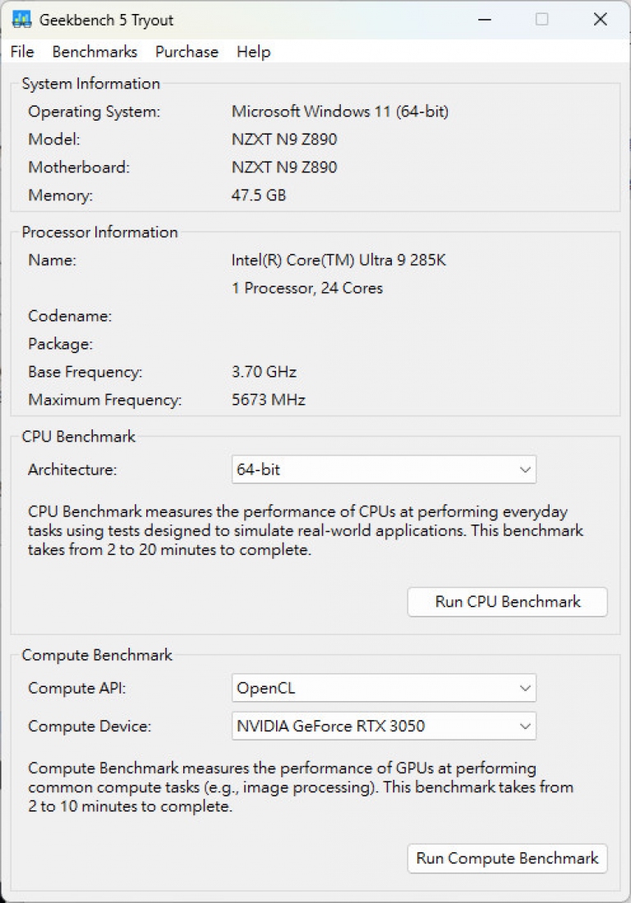Viewport: 631px width, 903px height.
Task: Minimize the Geekbench 5 Tryout window
Action: click(x=485, y=20)
